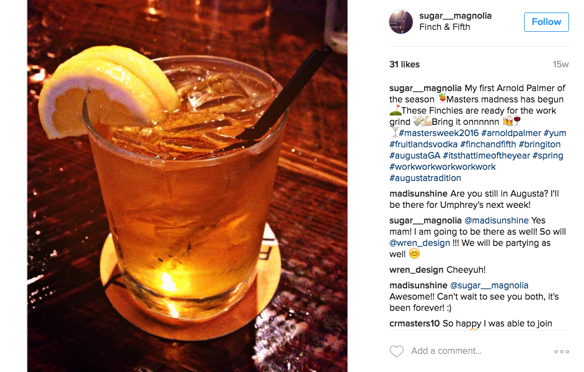Open sugar__magnolia's profile avatar

click(401, 22)
